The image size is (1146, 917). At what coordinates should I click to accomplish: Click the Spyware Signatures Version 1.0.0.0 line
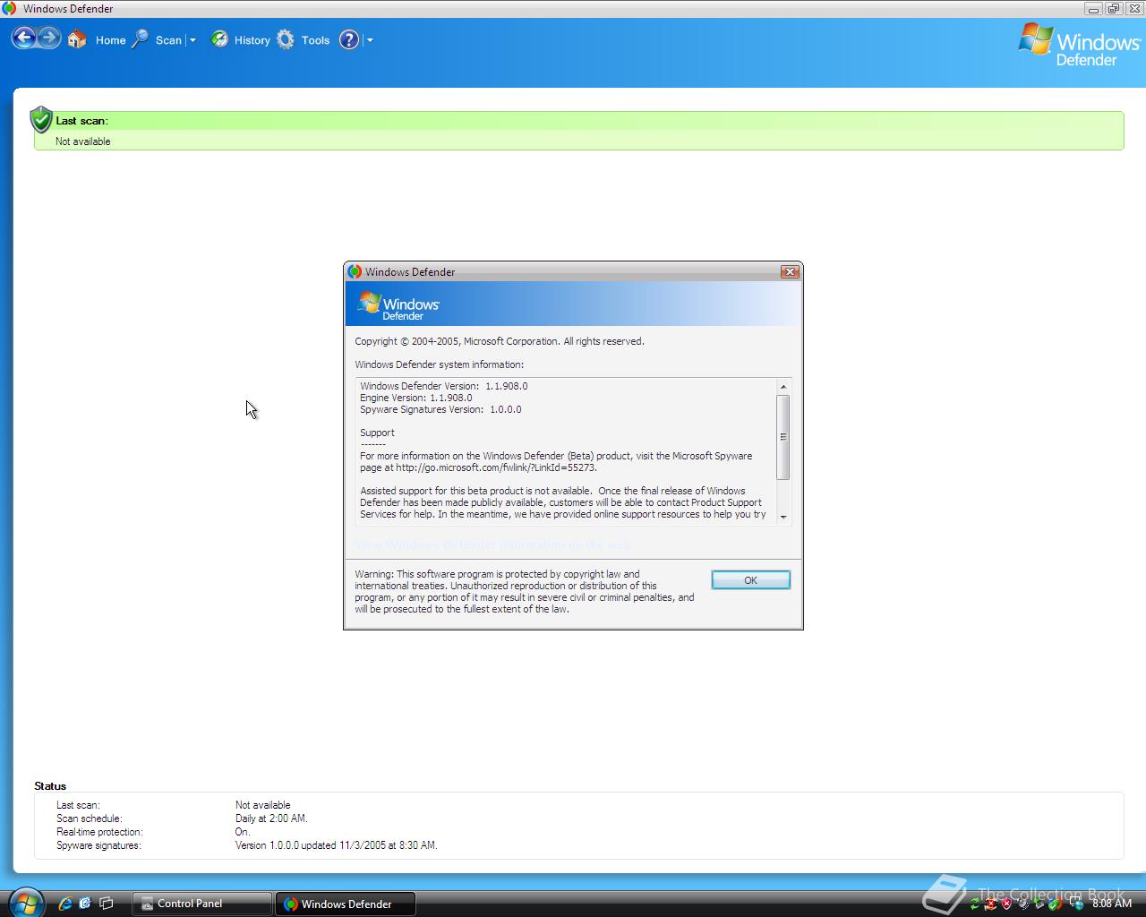click(x=440, y=409)
